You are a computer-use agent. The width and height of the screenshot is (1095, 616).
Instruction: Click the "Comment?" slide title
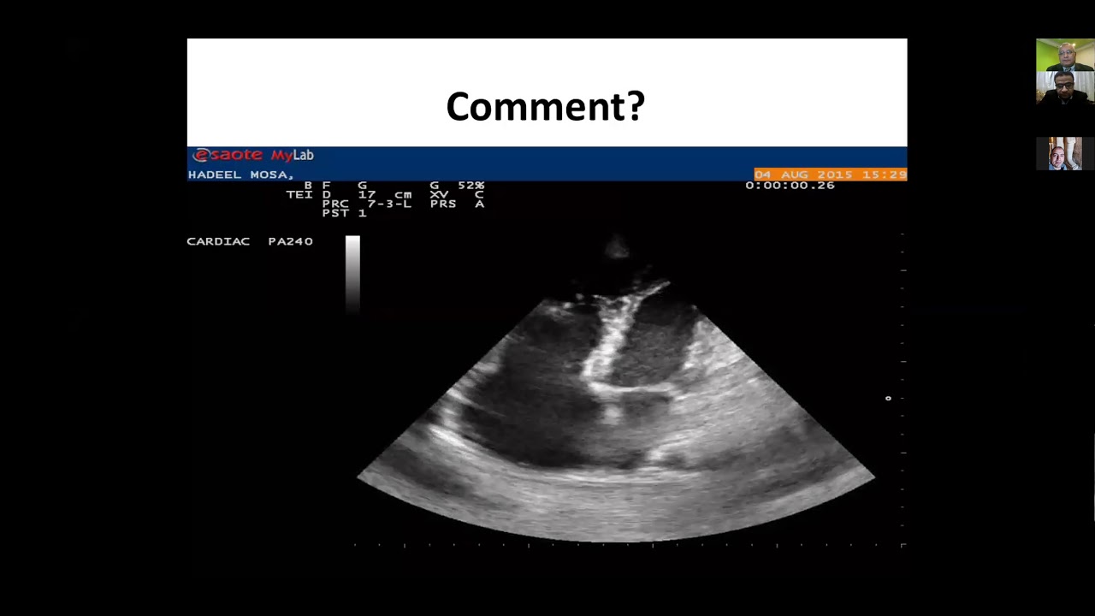546,106
